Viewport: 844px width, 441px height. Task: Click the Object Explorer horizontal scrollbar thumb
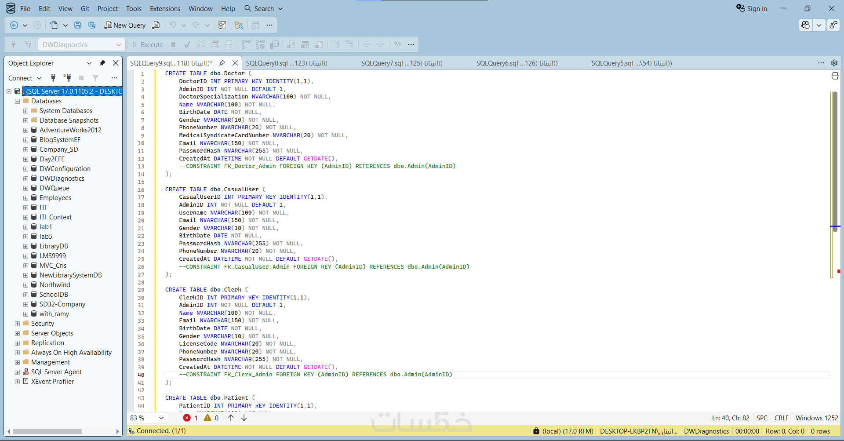click(x=47, y=431)
